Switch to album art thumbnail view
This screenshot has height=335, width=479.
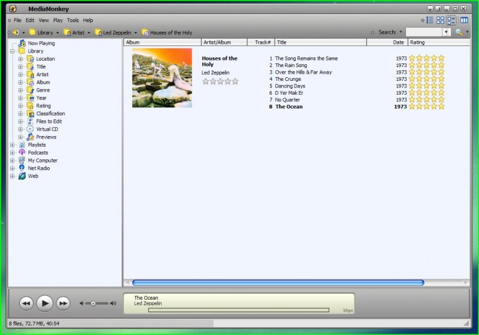coord(441,20)
